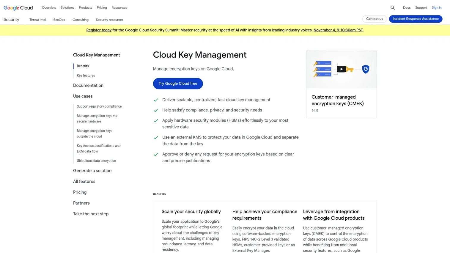Open Support regulatory compliance sidebar link
Image resolution: width=450 pixels, height=253 pixels.
tap(99, 106)
